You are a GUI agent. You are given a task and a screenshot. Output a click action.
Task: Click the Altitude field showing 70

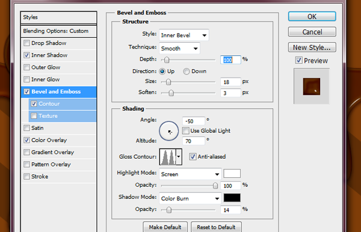(x=193, y=141)
